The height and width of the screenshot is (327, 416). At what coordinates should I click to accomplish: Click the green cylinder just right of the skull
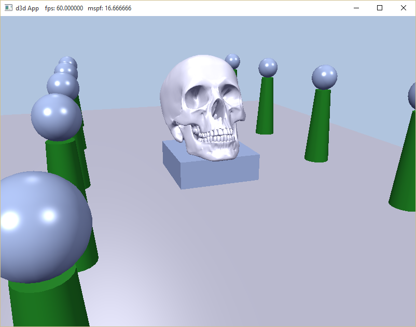pos(266,106)
